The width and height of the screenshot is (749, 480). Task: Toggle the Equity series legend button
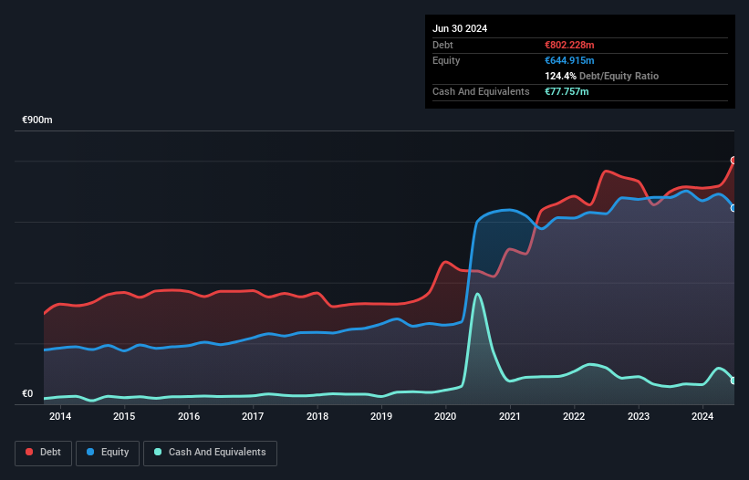click(x=108, y=453)
